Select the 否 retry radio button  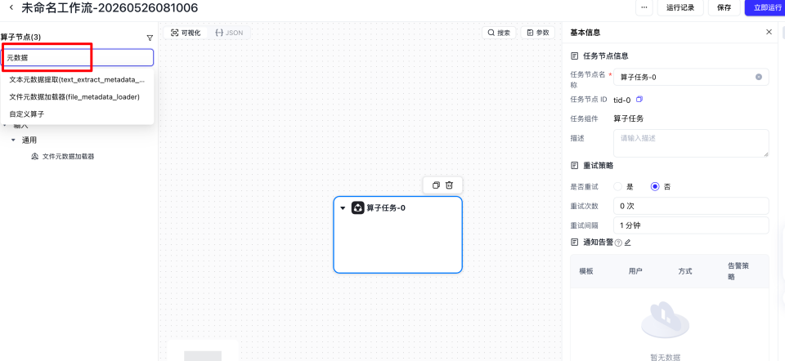[655, 186]
